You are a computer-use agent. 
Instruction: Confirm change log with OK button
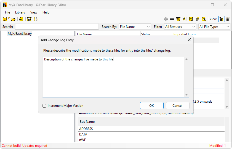151,105
